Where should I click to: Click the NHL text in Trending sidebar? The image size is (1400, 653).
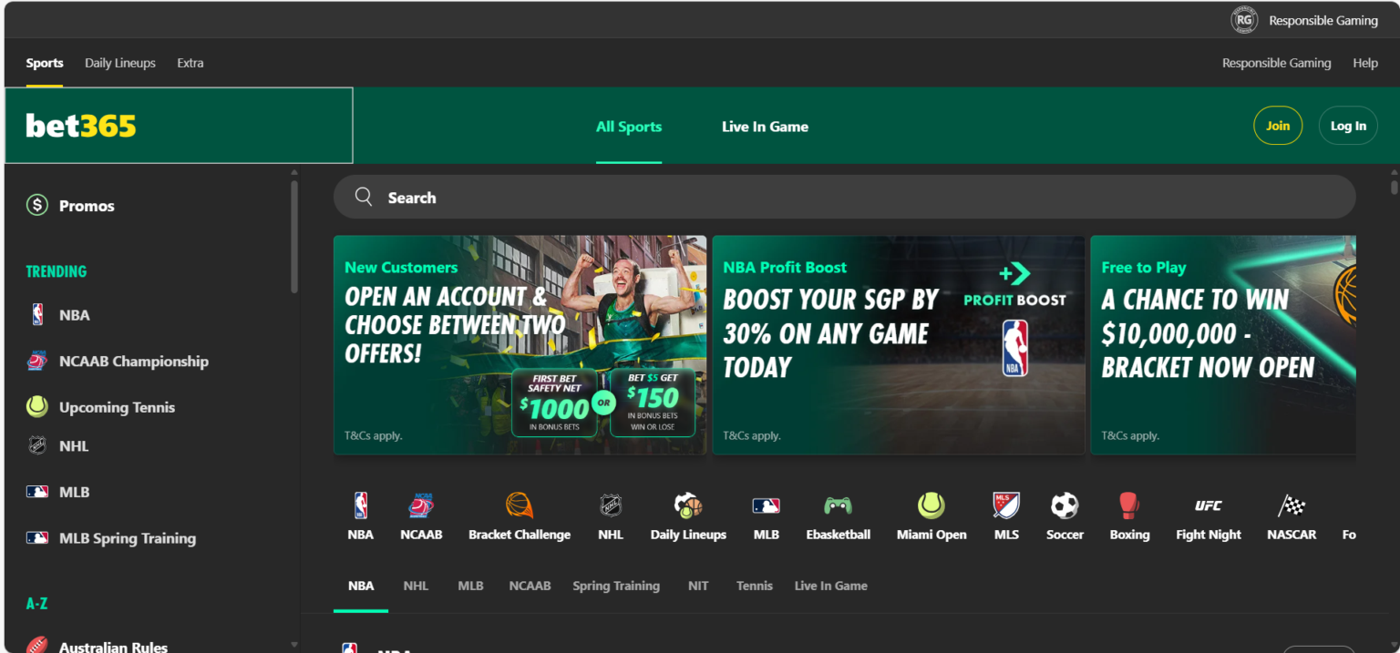(x=74, y=446)
